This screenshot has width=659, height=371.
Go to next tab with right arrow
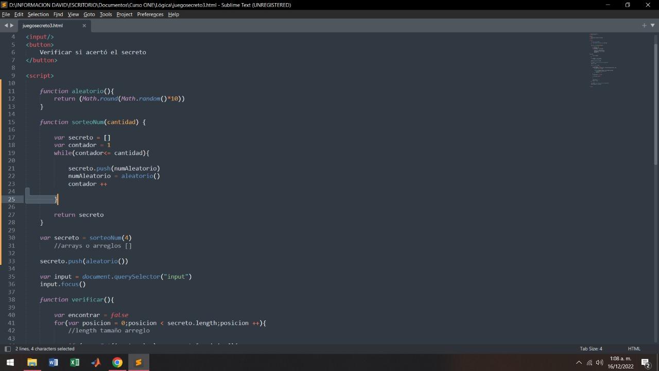click(12, 25)
